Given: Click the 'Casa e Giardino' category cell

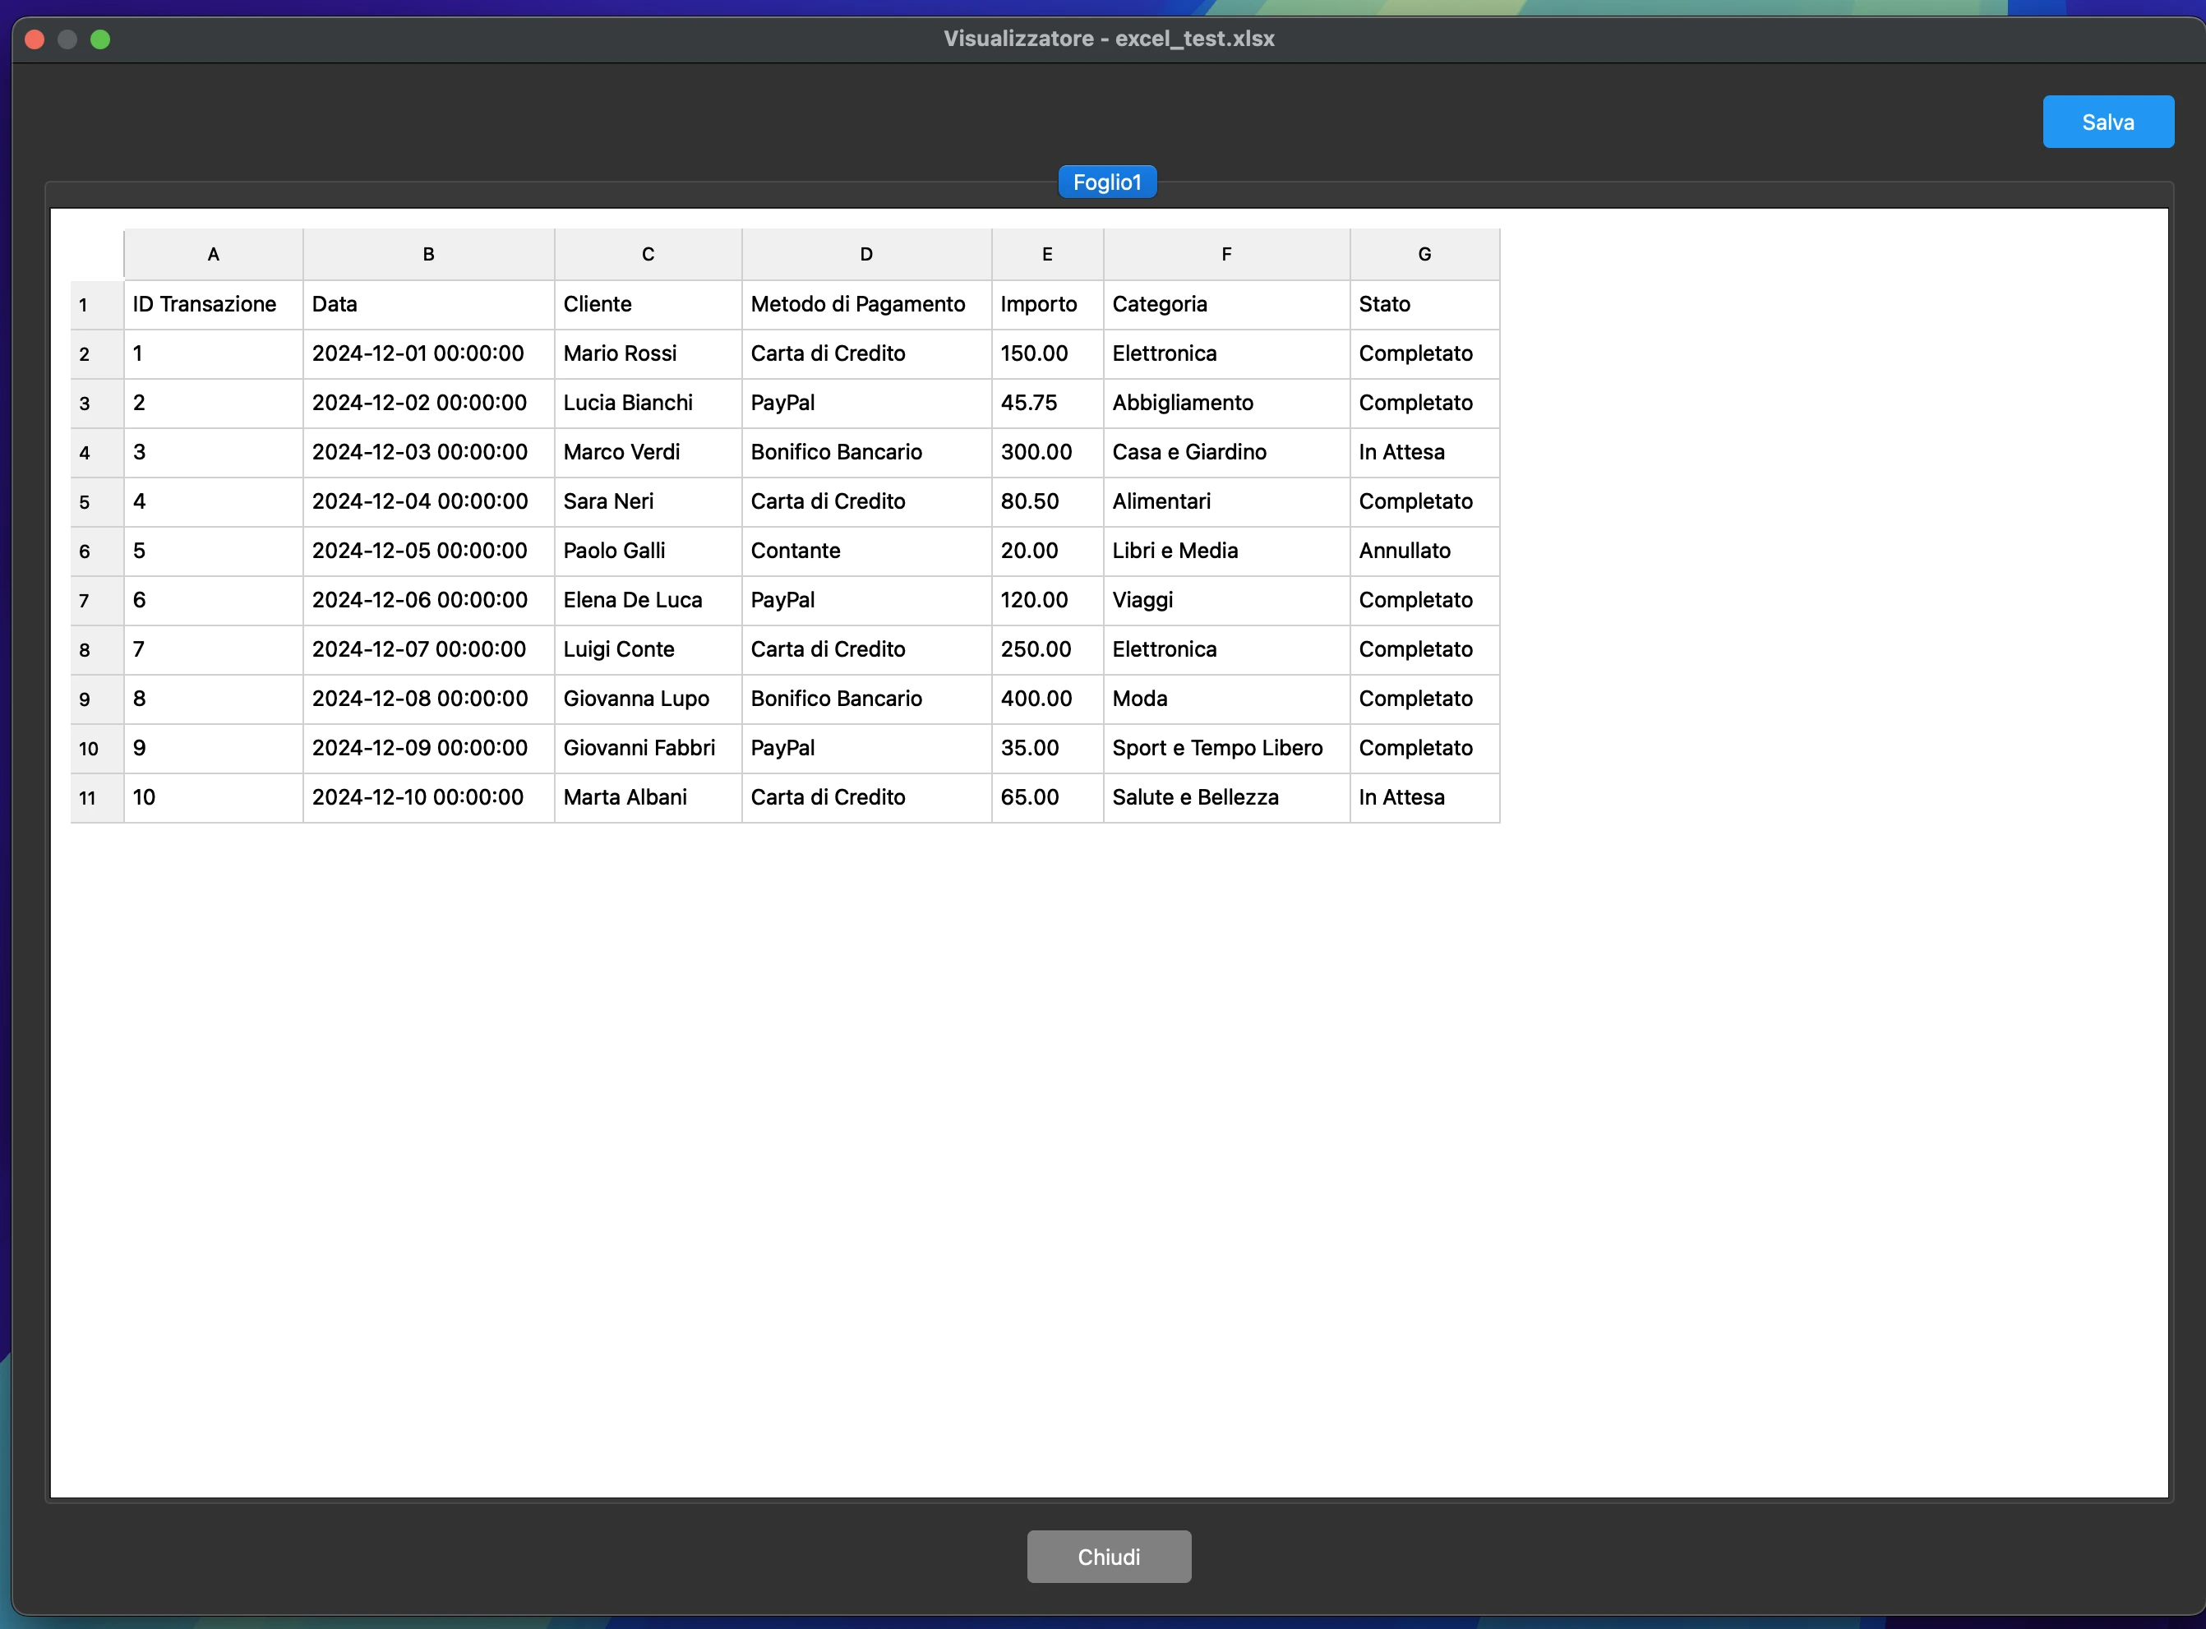Looking at the screenshot, I should 1227,451.
